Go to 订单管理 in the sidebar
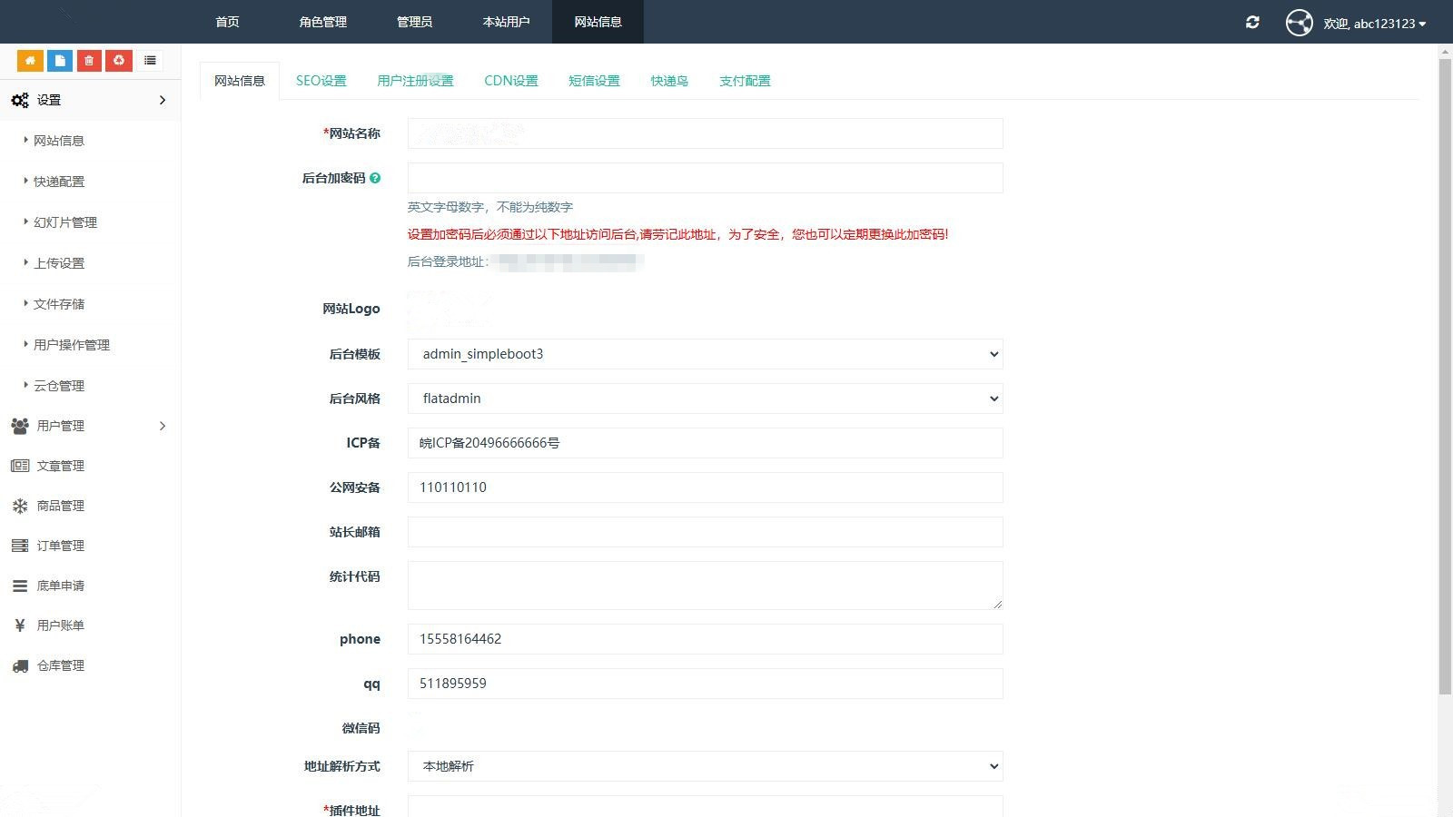The height and width of the screenshot is (817, 1453). 61,546
